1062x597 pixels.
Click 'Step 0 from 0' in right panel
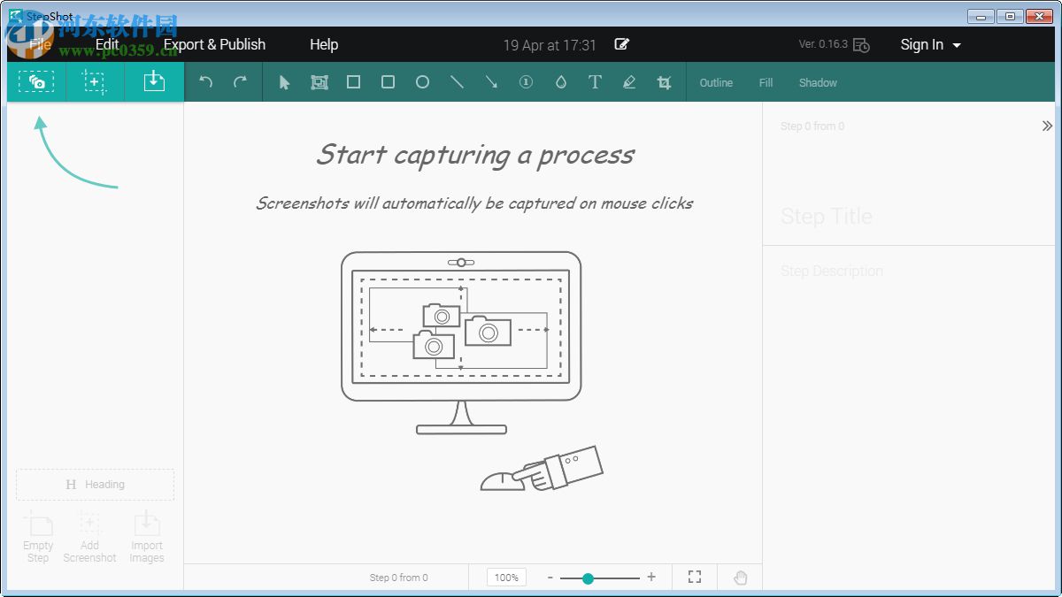(812, 126)
